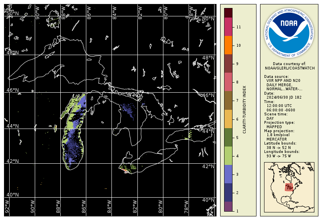Image resolution: width=322 pixels, height=220 pixels.
Task: Choose the brown legend swatch for index 7
Action: pyautogui.click(x=228, y=100)
